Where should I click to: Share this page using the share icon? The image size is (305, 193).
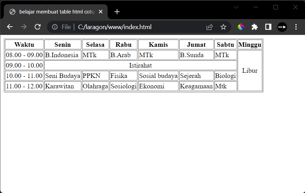click(210, 27)
